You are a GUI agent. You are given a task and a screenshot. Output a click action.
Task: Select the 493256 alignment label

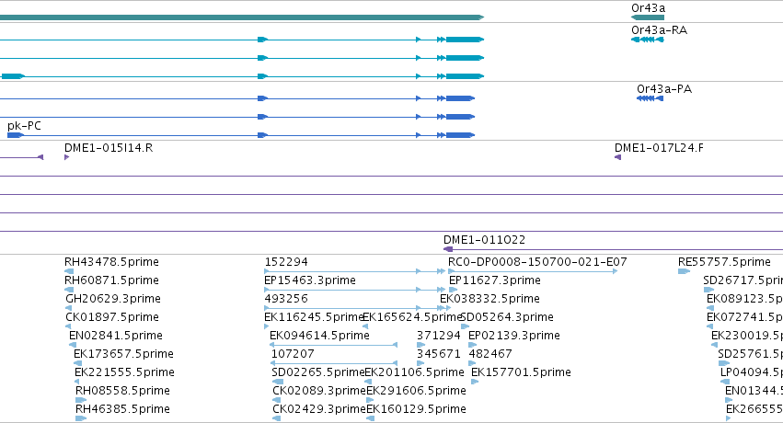coord(285,299)
